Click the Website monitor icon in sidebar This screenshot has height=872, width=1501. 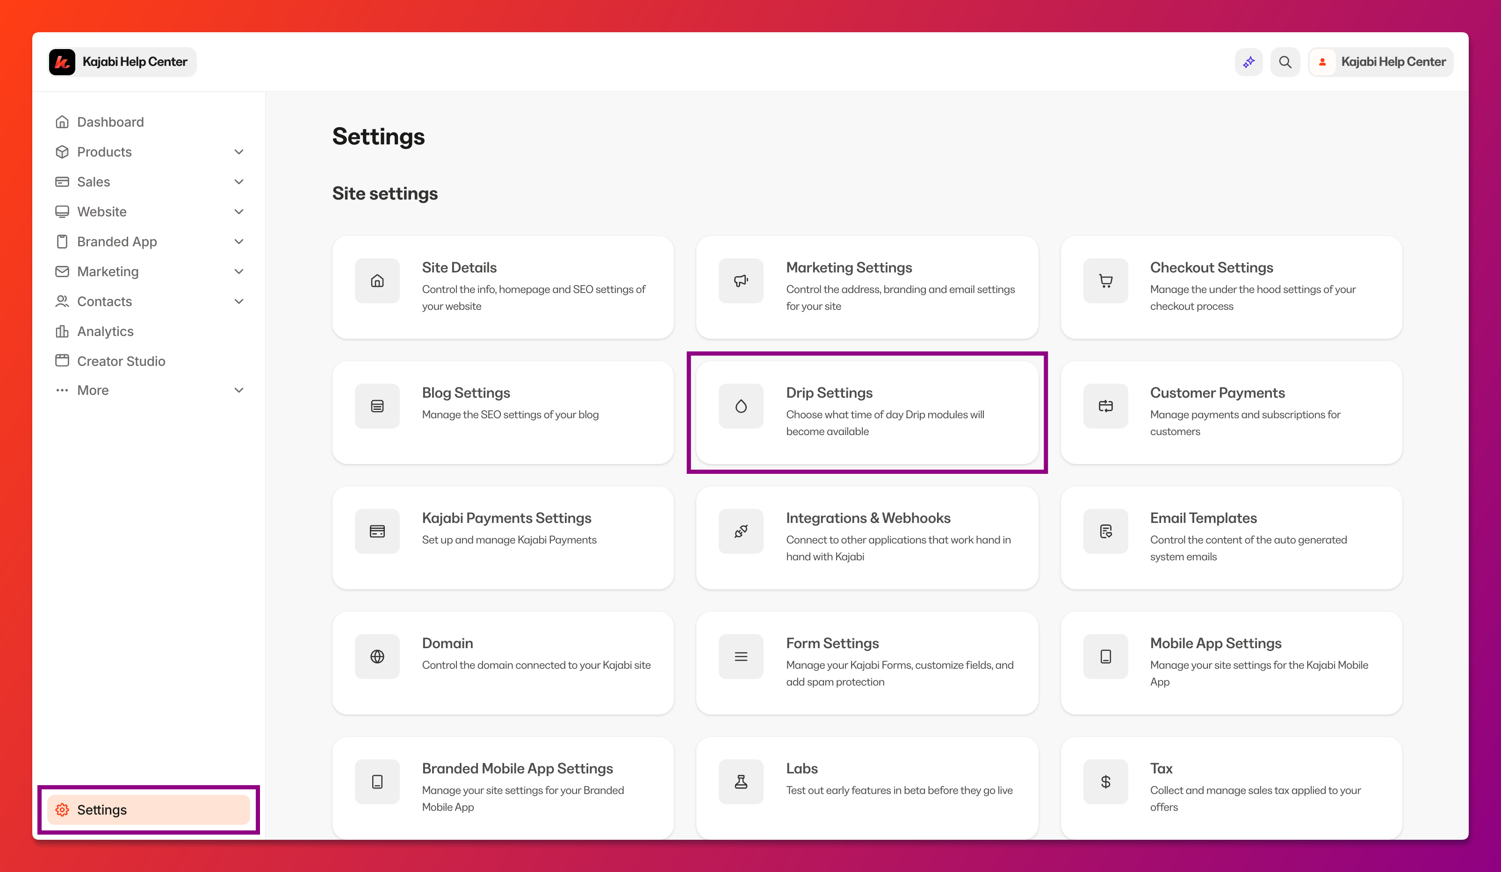pyautogui.click(x=62, y=212)
